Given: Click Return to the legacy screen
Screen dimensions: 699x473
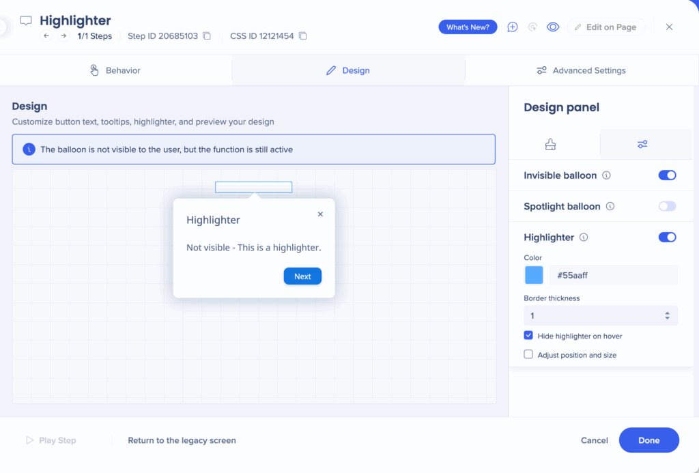Looking at the screenshot, I should 182,440.
